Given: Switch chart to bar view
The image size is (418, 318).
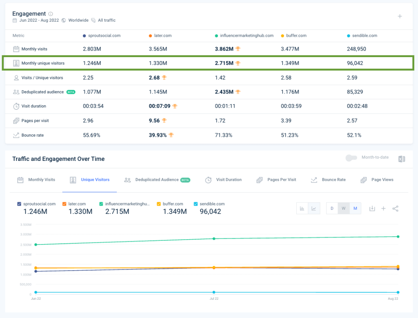Looking at the screenshot, I should click(302, 208).
